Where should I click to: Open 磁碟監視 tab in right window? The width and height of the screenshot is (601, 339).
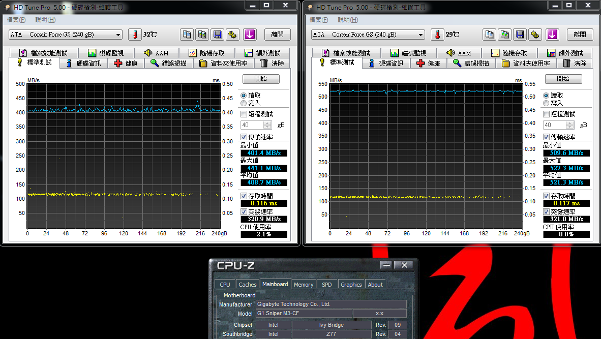click(409, 53)
